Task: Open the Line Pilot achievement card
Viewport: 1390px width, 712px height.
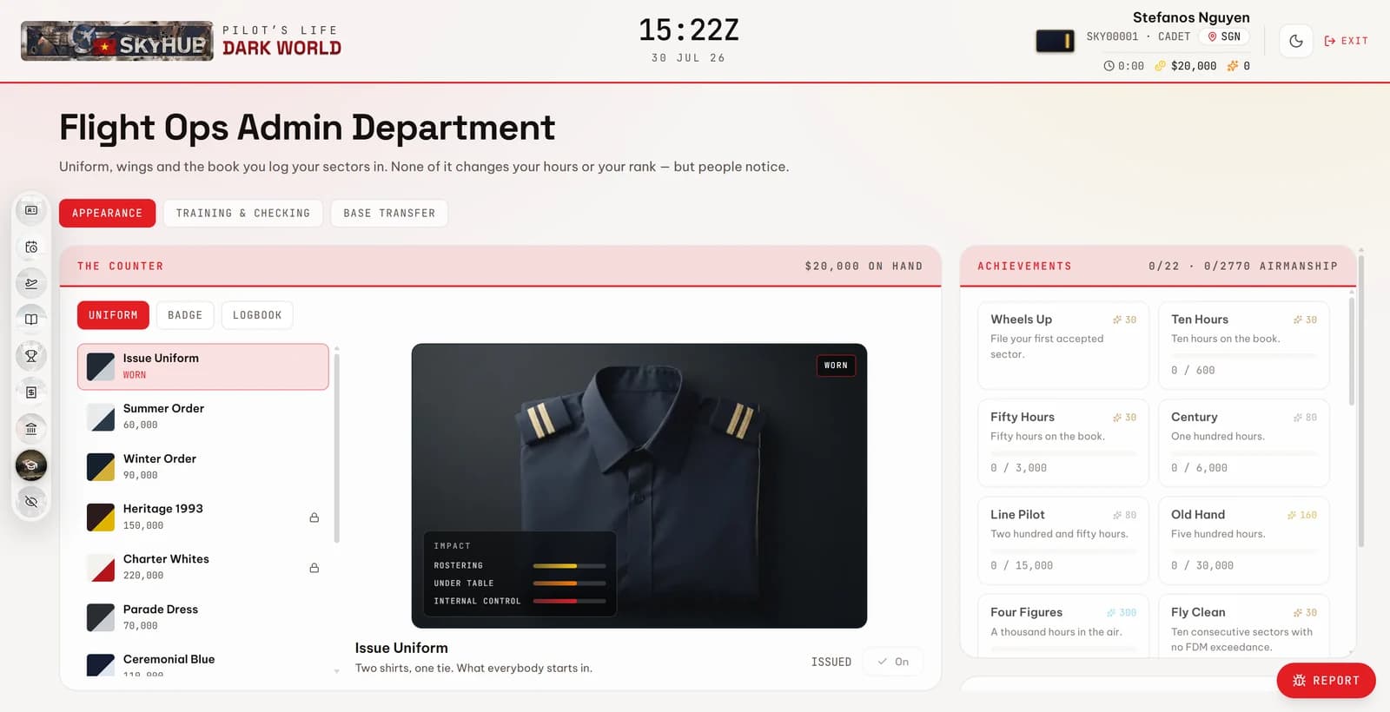Action: [x=1063, y=540]
